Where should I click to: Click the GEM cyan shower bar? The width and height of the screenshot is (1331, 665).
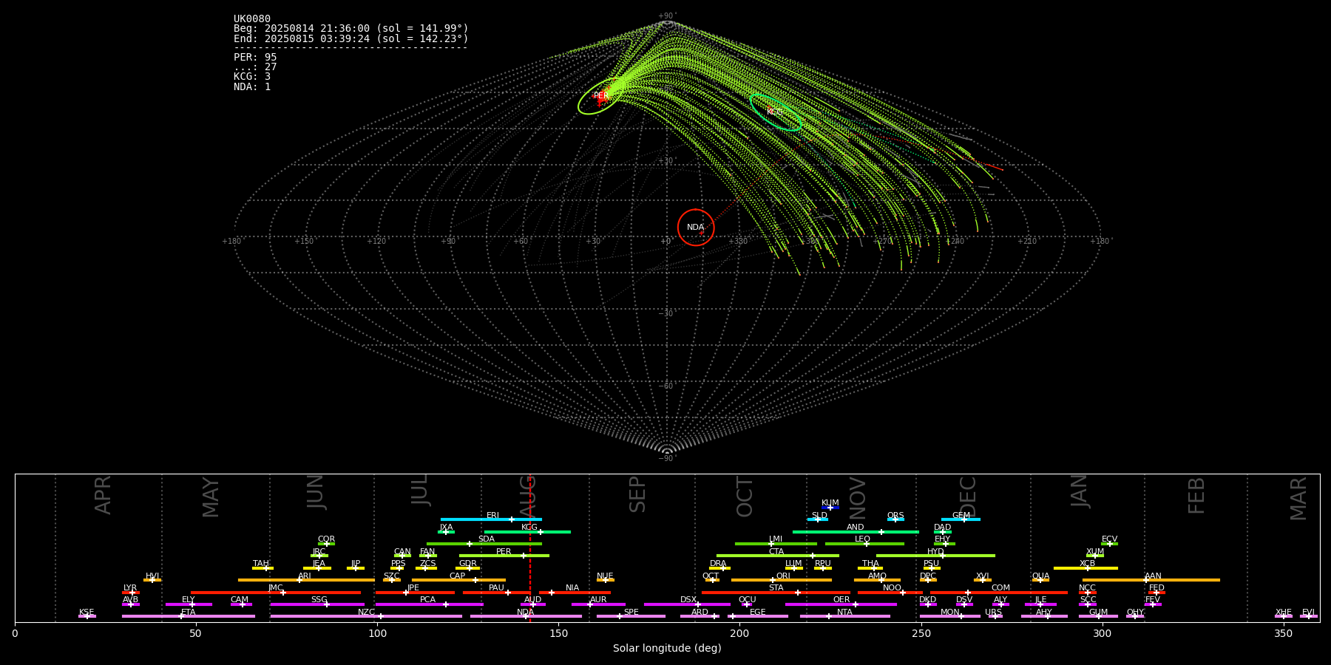961,519
